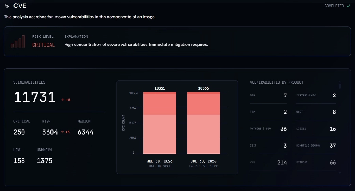The width and height of the screenshot is (355, 191).
Task: Click the Medium count 6344
Action: click(x=85, y=132)
